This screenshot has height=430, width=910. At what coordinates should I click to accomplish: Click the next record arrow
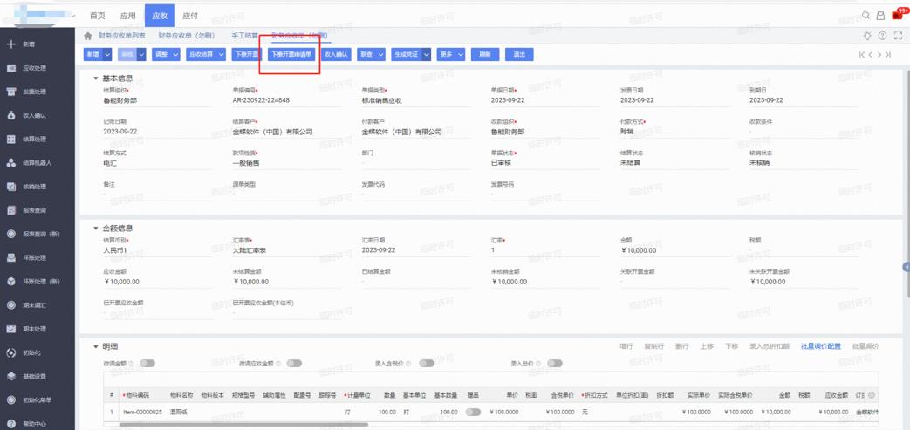click(x=879, y=55)
